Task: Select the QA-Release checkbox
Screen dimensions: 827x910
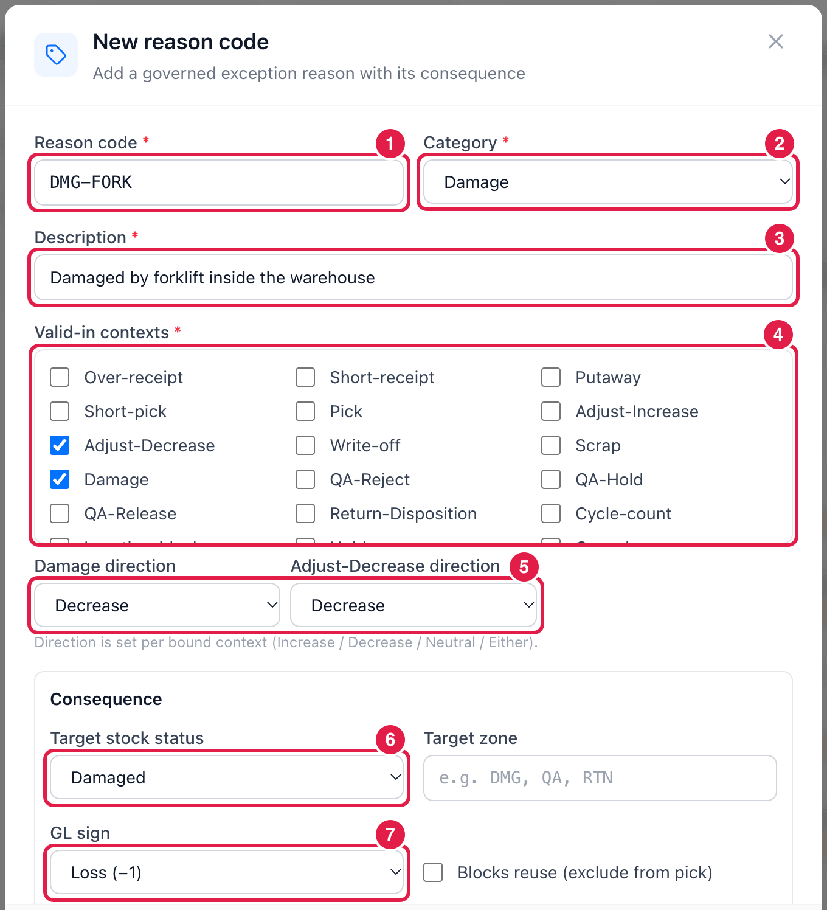Action: (x=60, y=513)
